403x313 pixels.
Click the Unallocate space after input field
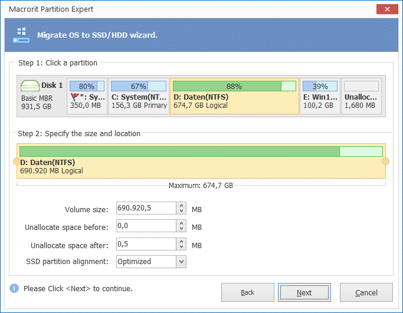click(146, 244)
